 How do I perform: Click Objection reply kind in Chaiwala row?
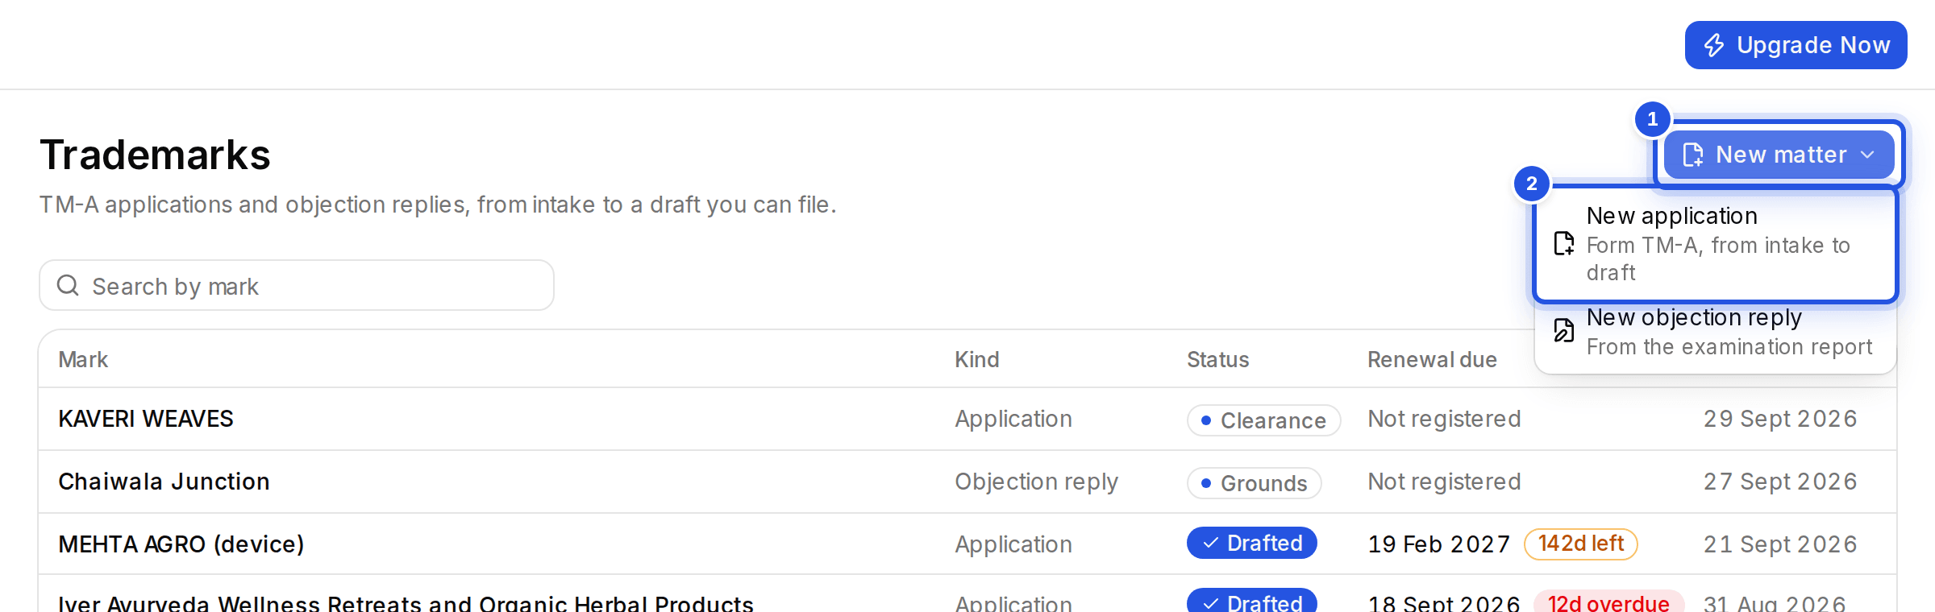1036,482
